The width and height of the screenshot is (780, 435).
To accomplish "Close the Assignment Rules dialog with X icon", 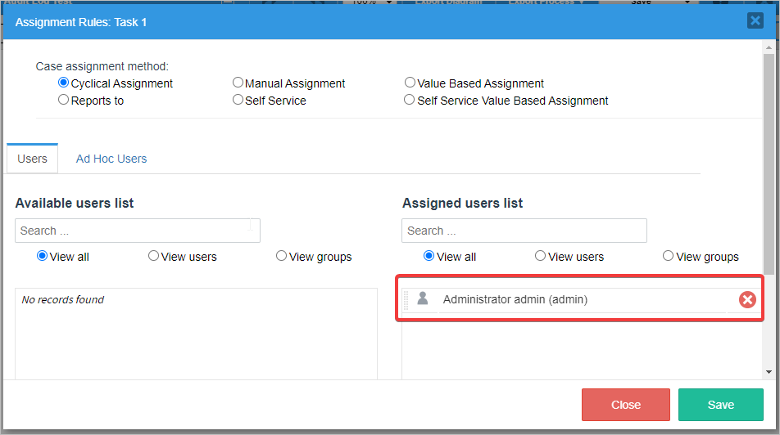I will point(755,21).
